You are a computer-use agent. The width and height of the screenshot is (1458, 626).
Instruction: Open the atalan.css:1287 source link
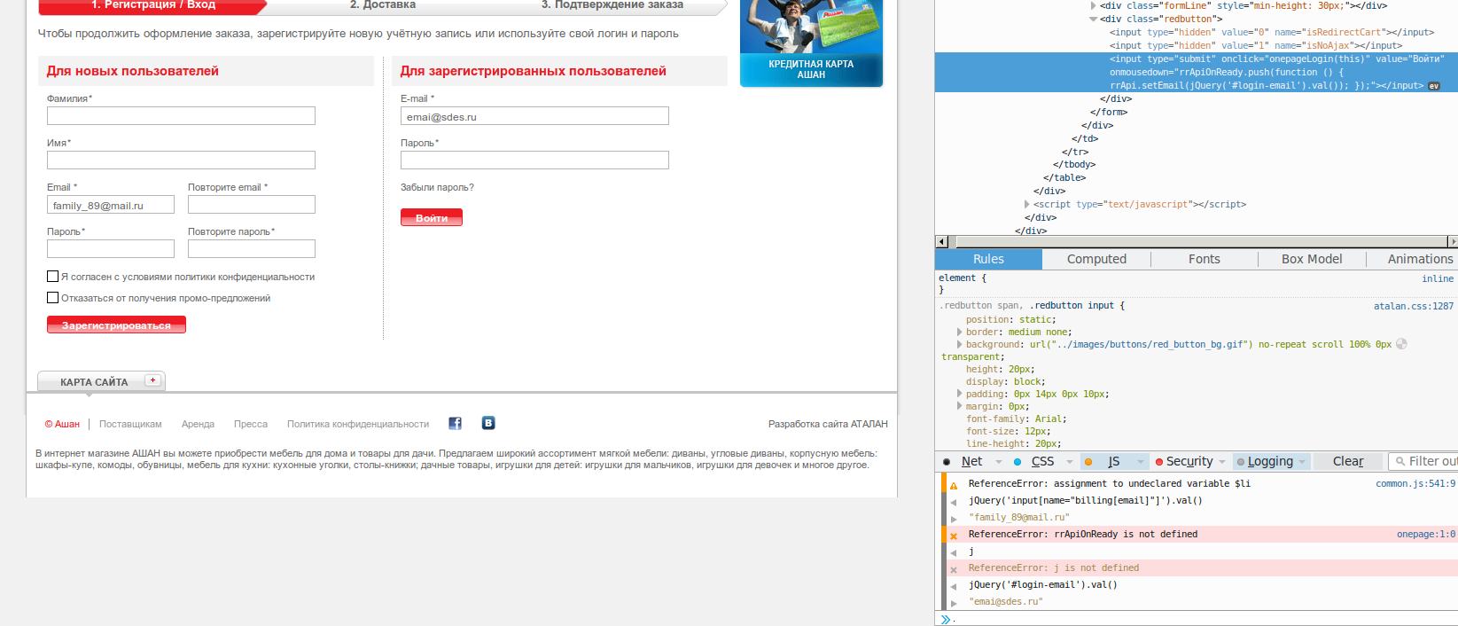(x=1414, y=306)
